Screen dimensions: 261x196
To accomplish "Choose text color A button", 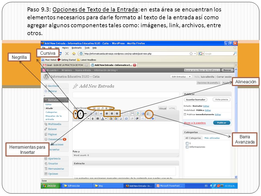I will [102, 118].
